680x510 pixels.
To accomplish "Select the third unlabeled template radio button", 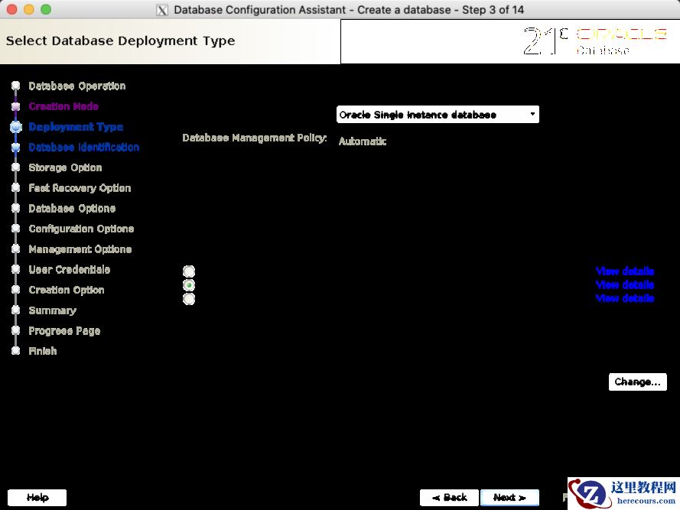I will 189,299.
